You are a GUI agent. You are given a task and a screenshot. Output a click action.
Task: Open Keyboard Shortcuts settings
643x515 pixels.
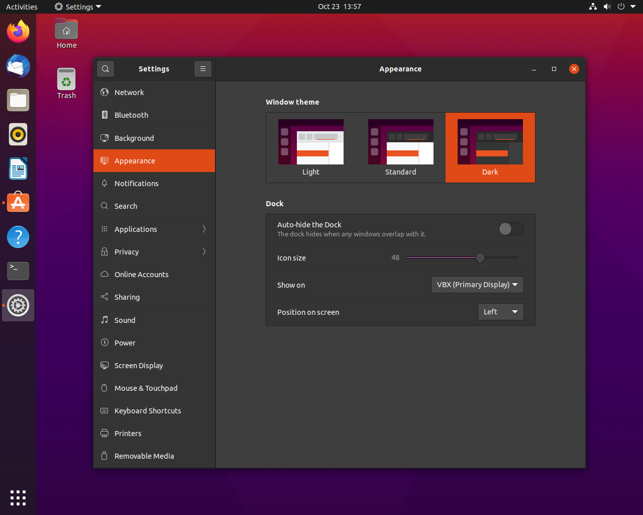154,411
